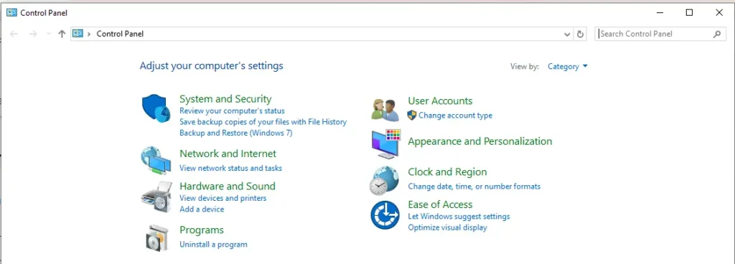Viewport: 735px width, 264px height.
Task: Open Save backup copies with File History
Action: point(263,122)
